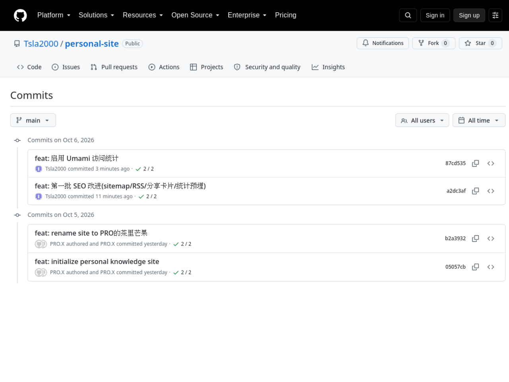Click the Sign in button
Screen dimensions: 509x382
(x=435, y=15)
